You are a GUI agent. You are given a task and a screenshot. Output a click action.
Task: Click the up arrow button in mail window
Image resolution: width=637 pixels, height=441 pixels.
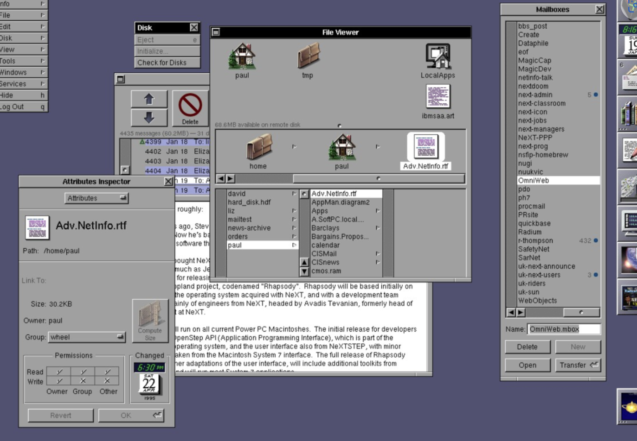149,99
